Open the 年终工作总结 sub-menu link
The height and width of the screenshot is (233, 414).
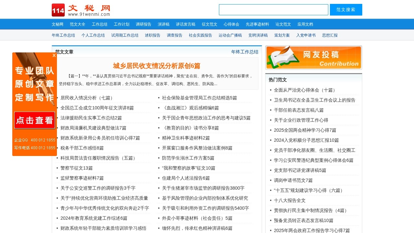tap(63, 35)
